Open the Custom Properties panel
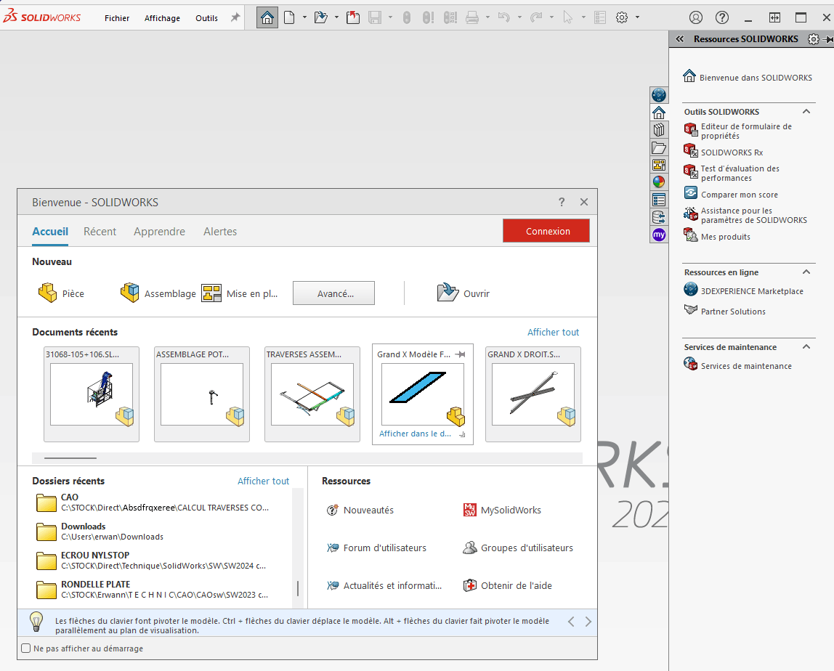 click(659, 200)
